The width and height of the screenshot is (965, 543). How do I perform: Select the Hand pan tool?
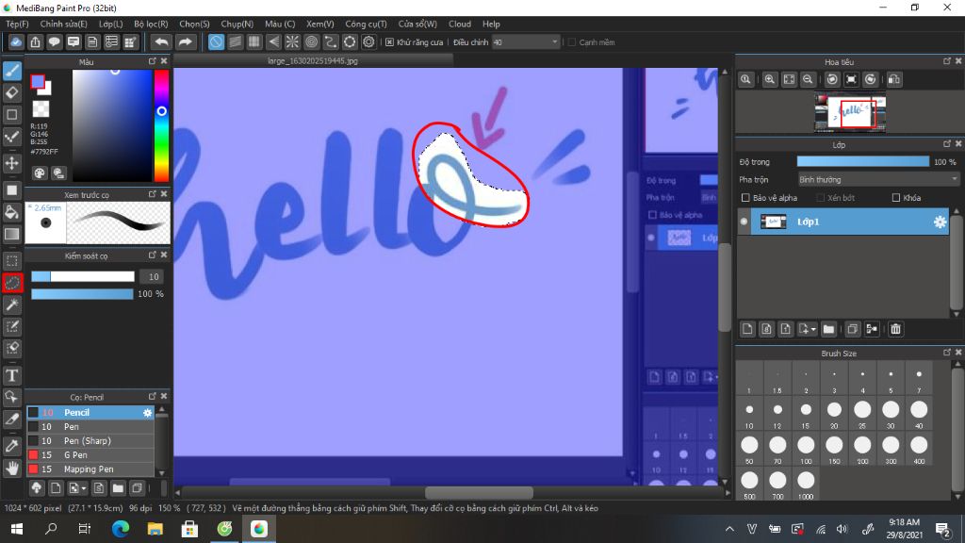(x=11, y=469)
